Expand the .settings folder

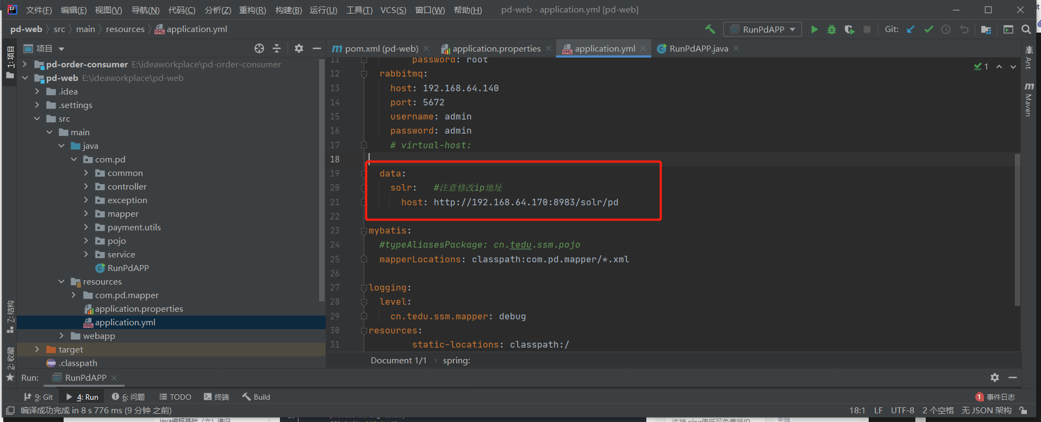point(37,105)
